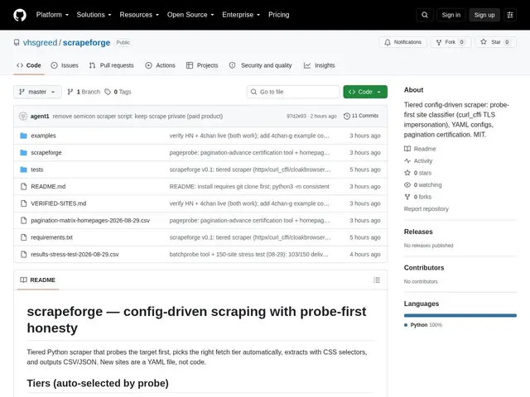Click the Sign in button

pyautogui.click(x=450, y=15)
